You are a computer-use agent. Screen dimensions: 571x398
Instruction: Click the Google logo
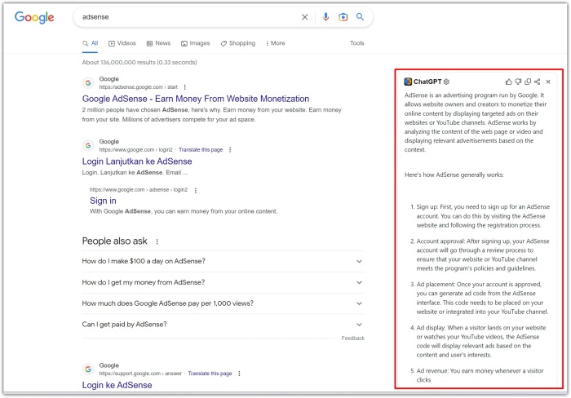[x=34, y=17]
